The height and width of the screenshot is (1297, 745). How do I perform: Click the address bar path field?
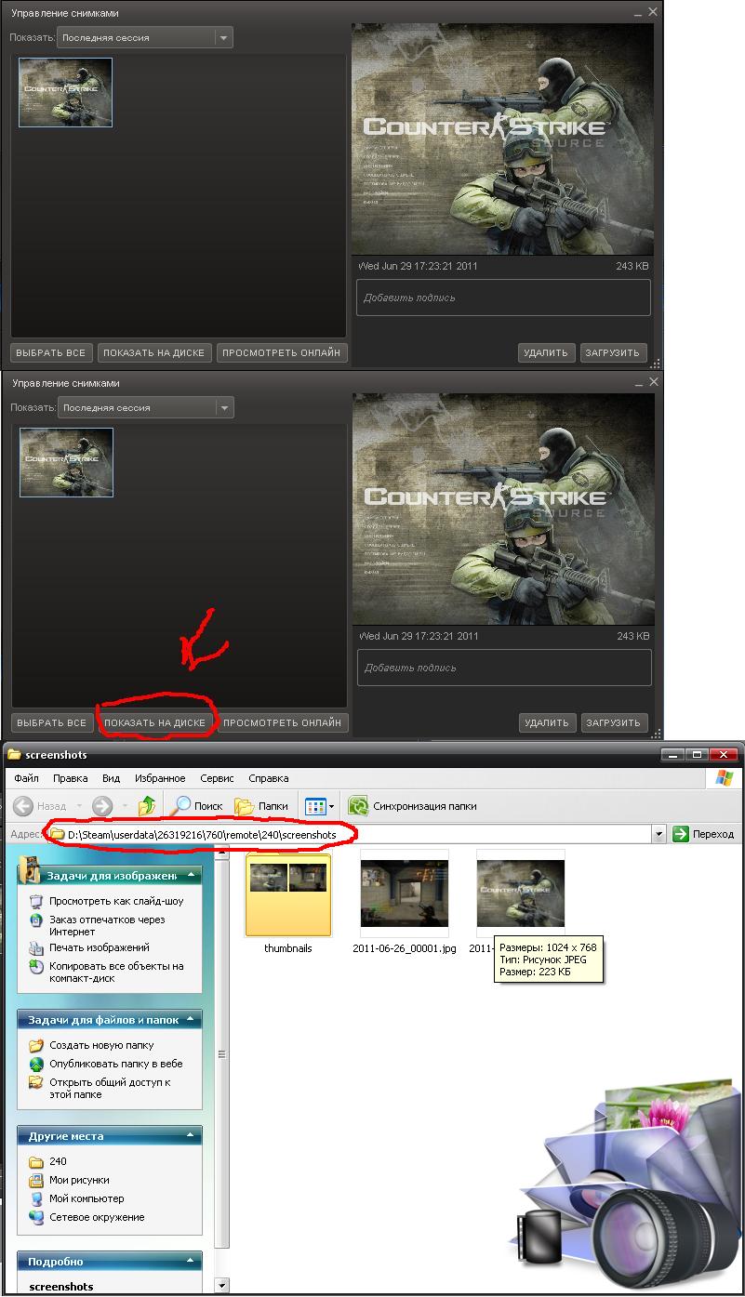(x=349, y=835)
